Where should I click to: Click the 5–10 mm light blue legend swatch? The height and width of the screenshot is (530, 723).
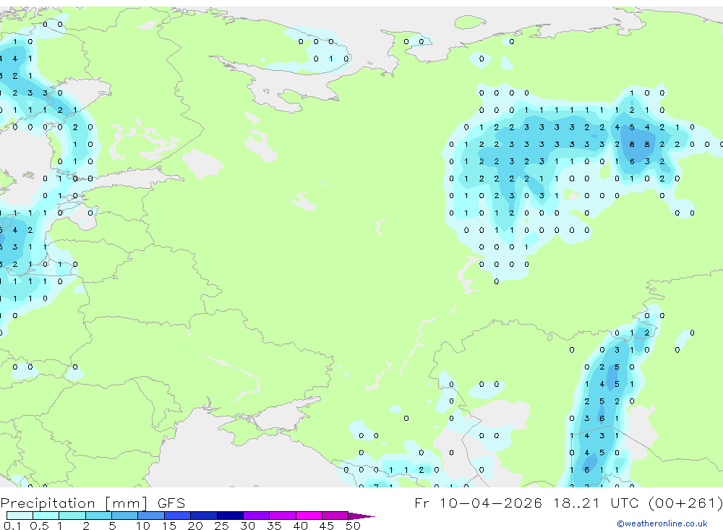tap(125, 516)
